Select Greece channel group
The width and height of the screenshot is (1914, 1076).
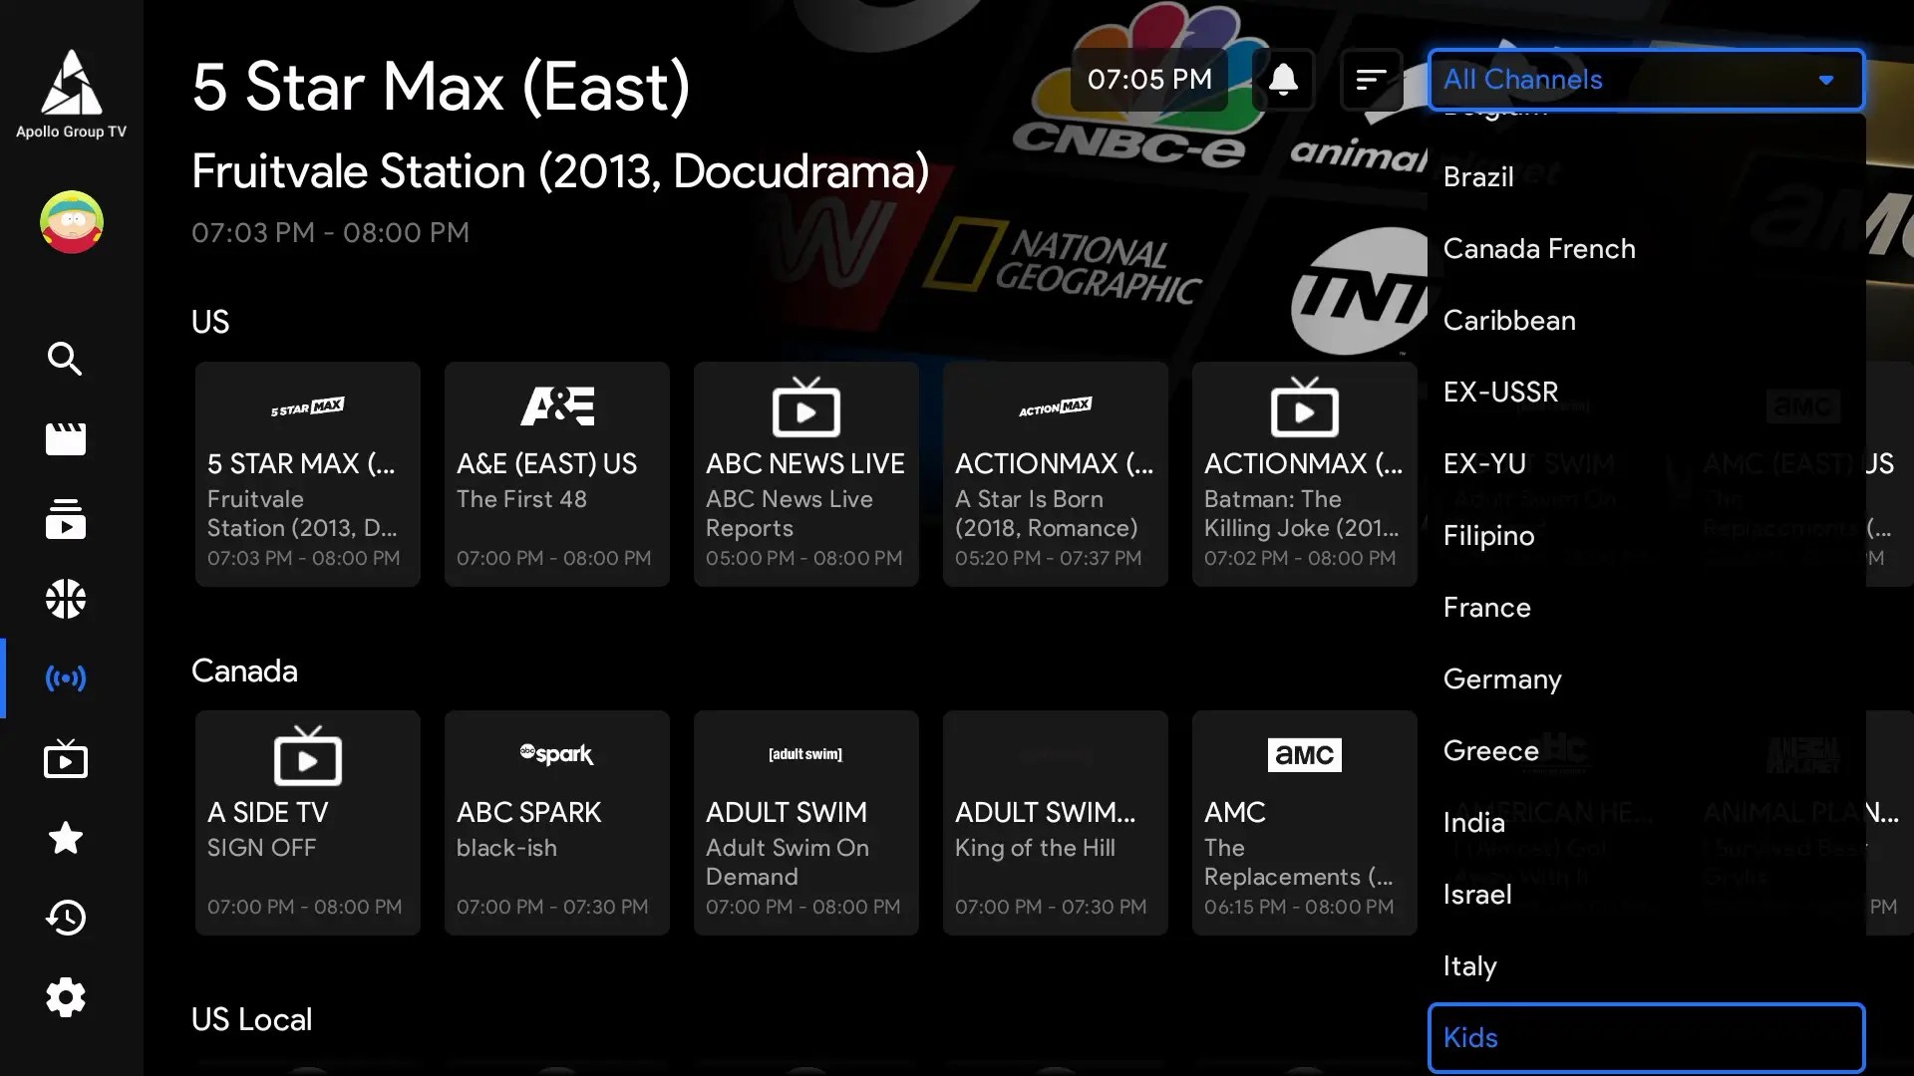(1646, 750)
